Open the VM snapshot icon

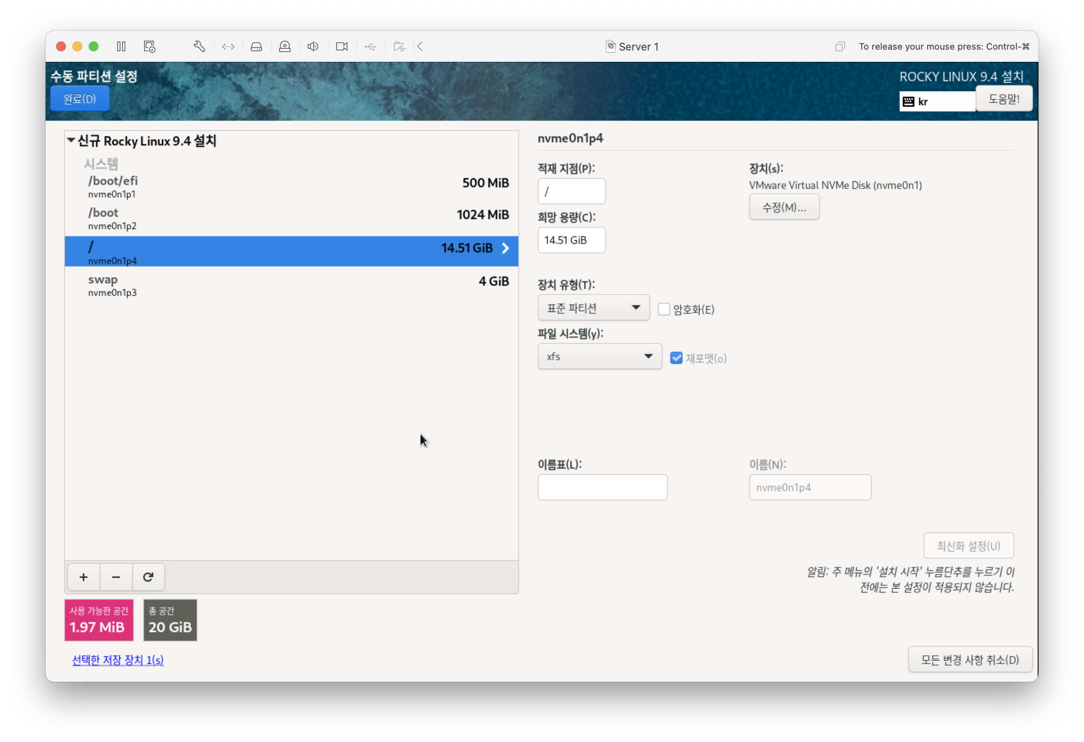149,47
